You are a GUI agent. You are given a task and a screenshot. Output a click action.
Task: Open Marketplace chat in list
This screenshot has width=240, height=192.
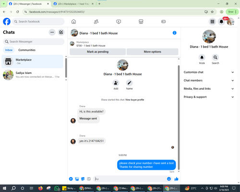pyautogui.click(x=32, y=61)
